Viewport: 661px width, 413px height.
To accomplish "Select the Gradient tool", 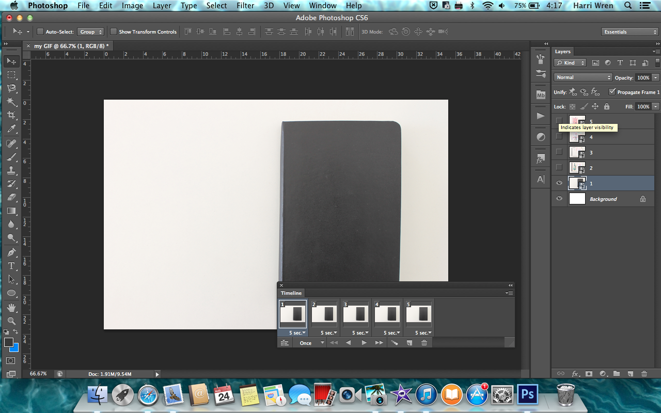I will pyautogui.click(x=11, y=211).
